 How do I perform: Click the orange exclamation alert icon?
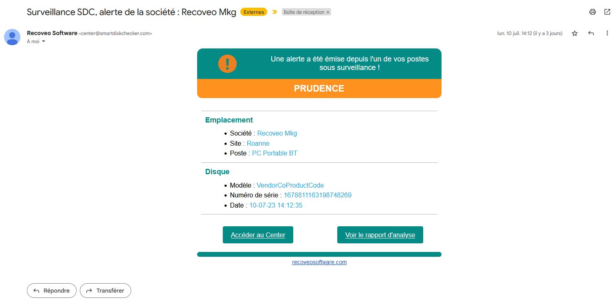pos(227,64)
